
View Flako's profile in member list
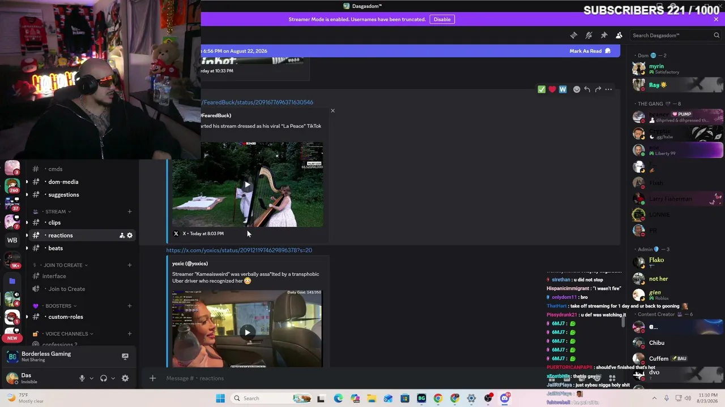[677, 262]
